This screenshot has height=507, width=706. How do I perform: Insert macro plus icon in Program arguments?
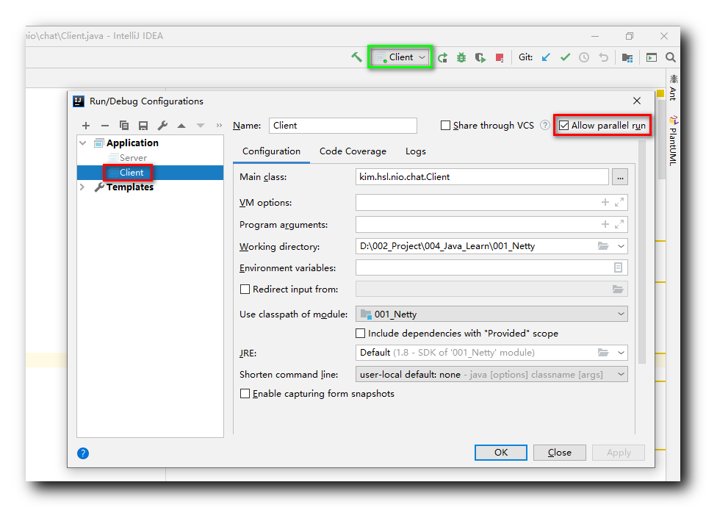click(605, 224)
